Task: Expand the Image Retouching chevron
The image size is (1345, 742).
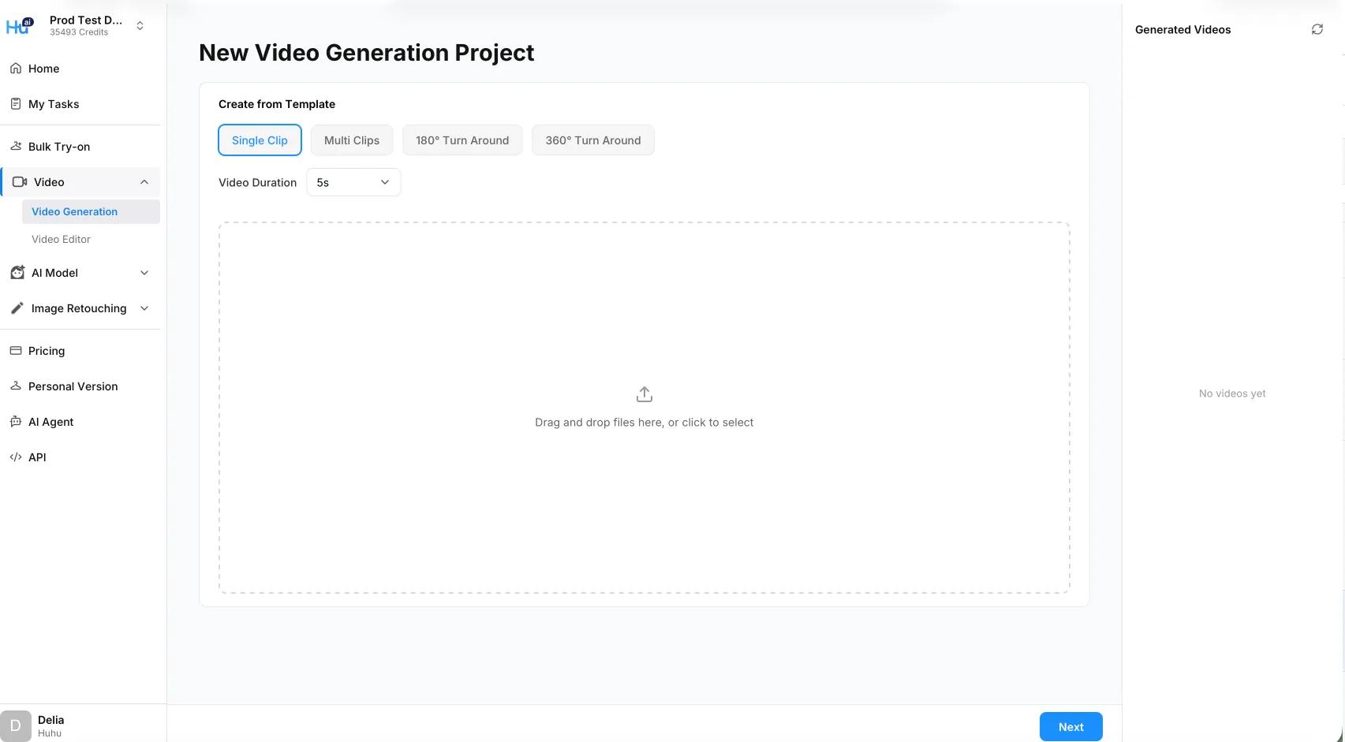Action: (144, 308)
